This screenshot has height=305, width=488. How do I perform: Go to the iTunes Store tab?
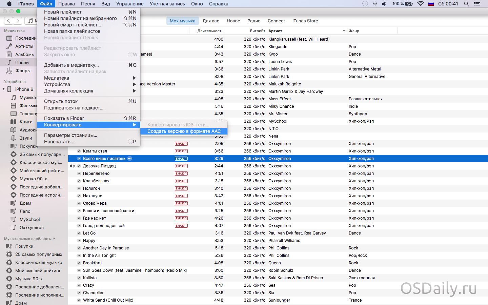point(305,21)
